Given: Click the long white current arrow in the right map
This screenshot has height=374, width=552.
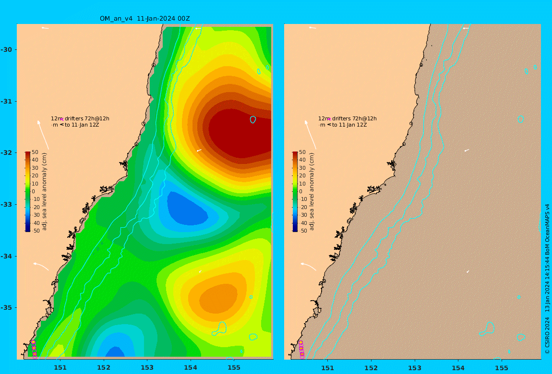Looking at the screenshot, I should (311, 135).
